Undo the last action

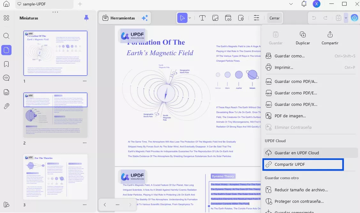pos(314,18)
